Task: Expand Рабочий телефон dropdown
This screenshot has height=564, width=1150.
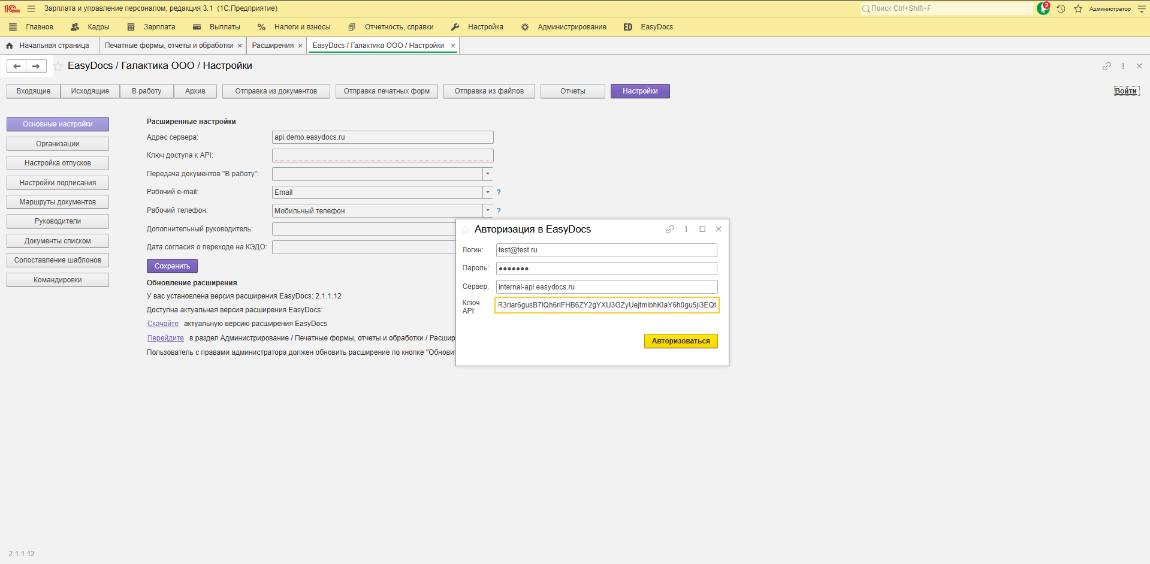Action: coord(488,210)
